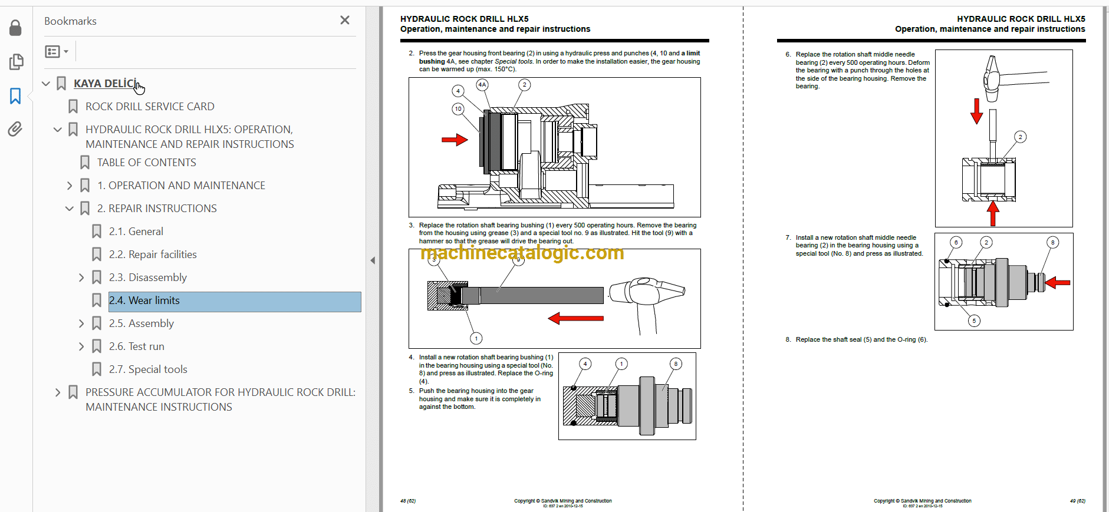Click the bookmark icon beside 2.1. General
Viewport: 1109px width, 512px height.
[97, 232]
